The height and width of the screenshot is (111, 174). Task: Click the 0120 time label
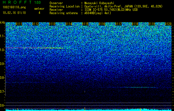pos(168,24)
